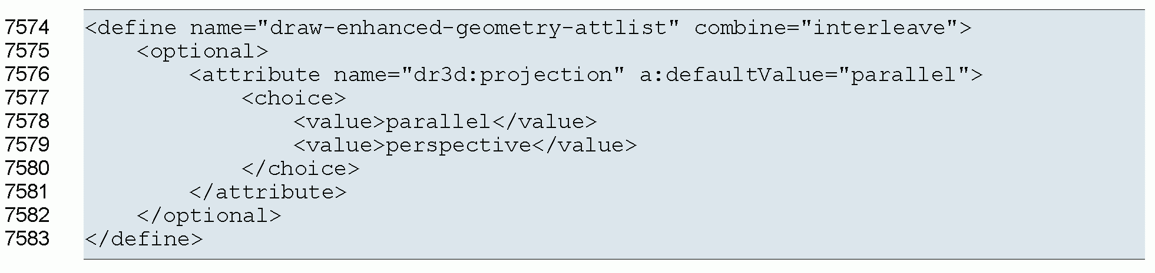Click line number 7581
Image resolution: width=1155 pixels, height=273 pixels.
point(27,192)
